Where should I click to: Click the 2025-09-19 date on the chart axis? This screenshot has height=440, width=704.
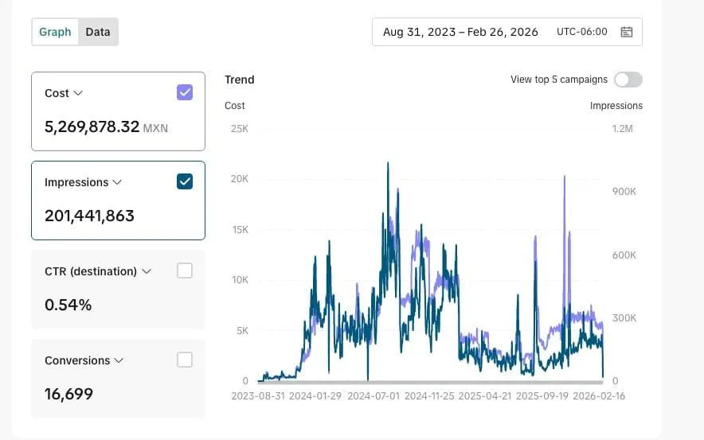542,395
